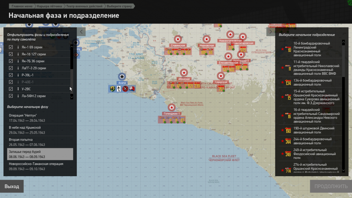Click unit list scroll-up arrow
Viewport: 352px width, 198px height.
pyautogui.click(x=344, y=42)
